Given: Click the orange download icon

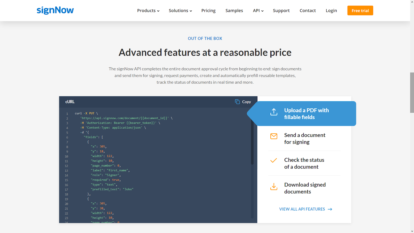Looking at the screenshot, I should click(274, 187).
